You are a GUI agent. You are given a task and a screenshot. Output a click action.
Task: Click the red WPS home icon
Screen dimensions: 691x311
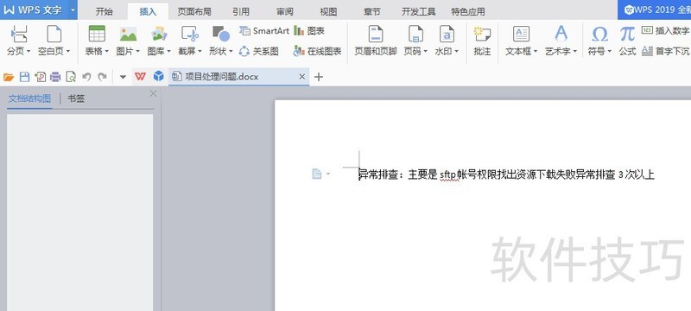[x=140, y=77]
